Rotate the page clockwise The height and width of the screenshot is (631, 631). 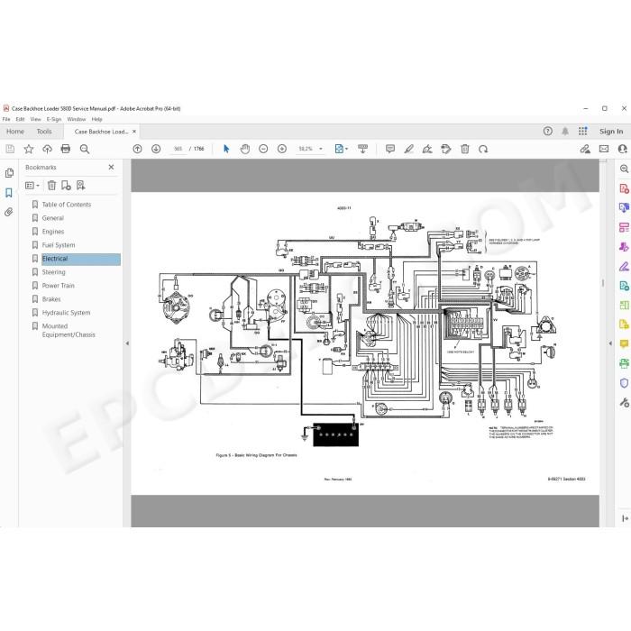(x=483, y=149)
